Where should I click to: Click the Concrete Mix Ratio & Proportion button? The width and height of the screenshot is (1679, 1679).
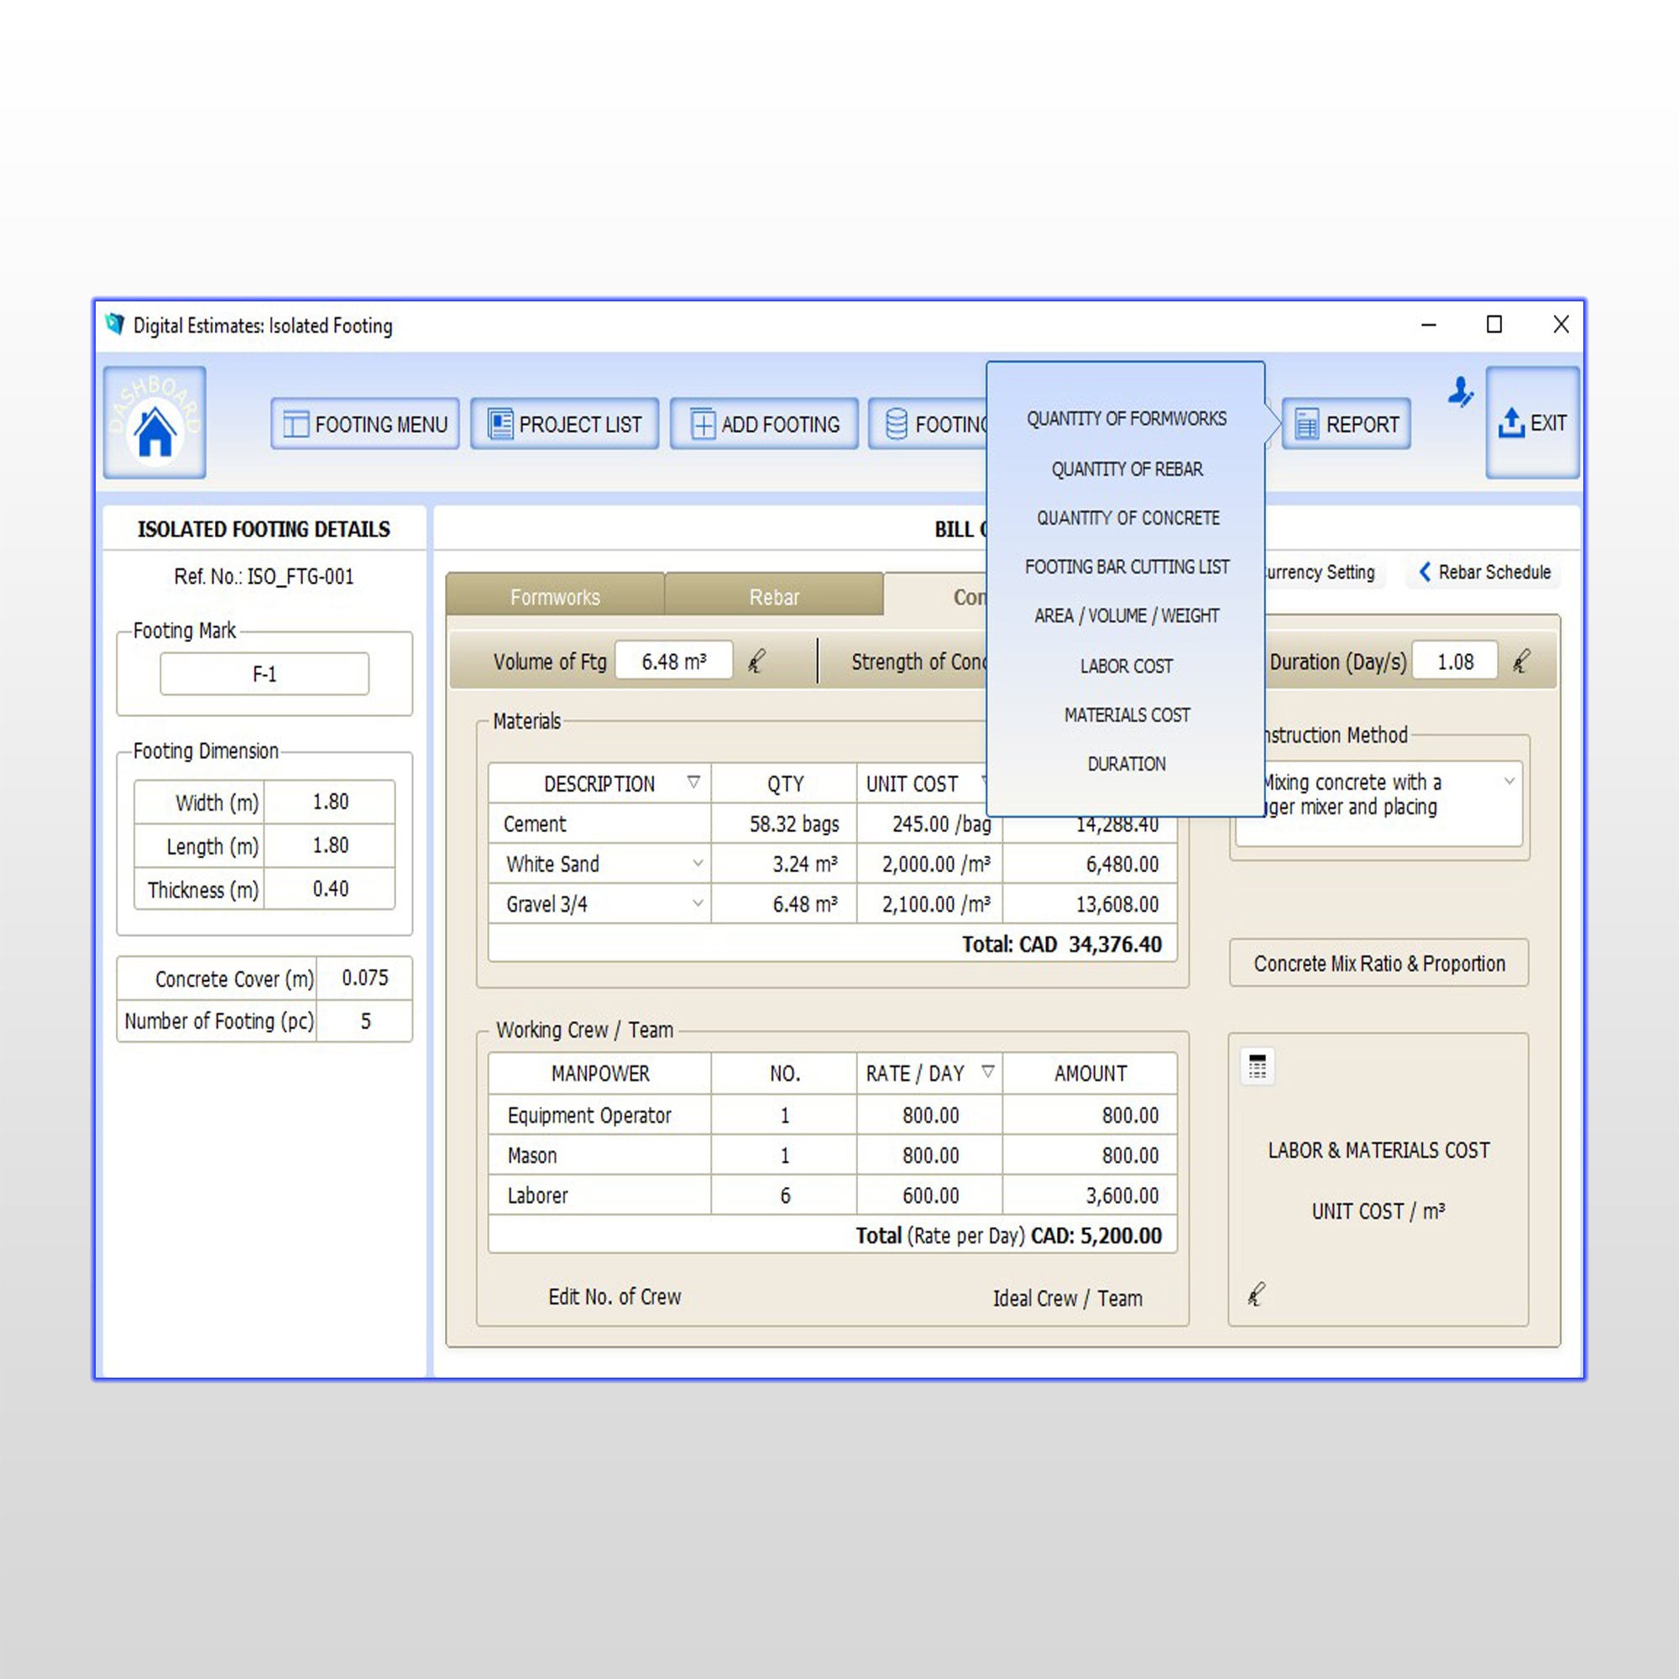(x=1378, y=963)
